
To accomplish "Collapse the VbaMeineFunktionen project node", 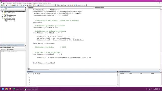I will point(1,11).
